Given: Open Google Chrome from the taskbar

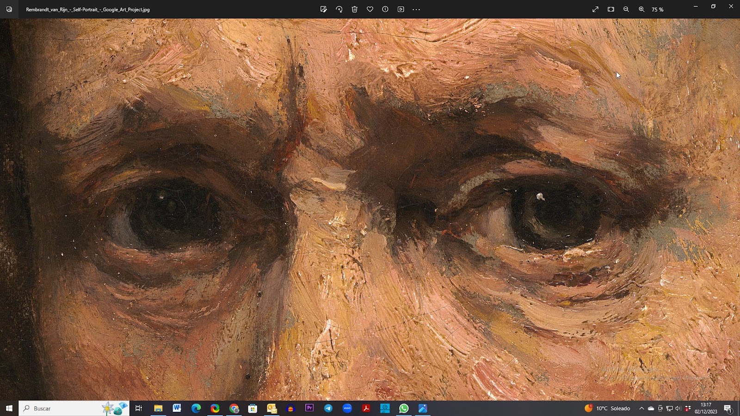Looking at the screenshot, I should (x=234, y=408).
